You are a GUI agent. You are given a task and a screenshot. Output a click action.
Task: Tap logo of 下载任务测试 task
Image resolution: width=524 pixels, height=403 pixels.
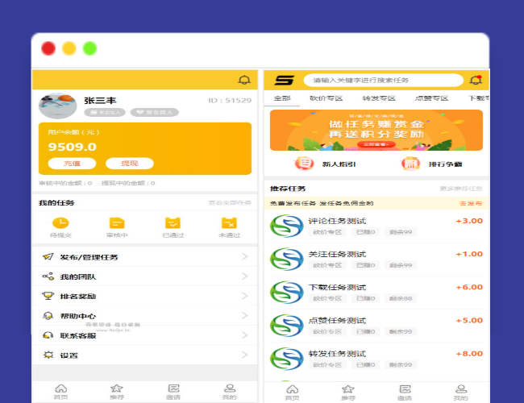coord(287,293)
